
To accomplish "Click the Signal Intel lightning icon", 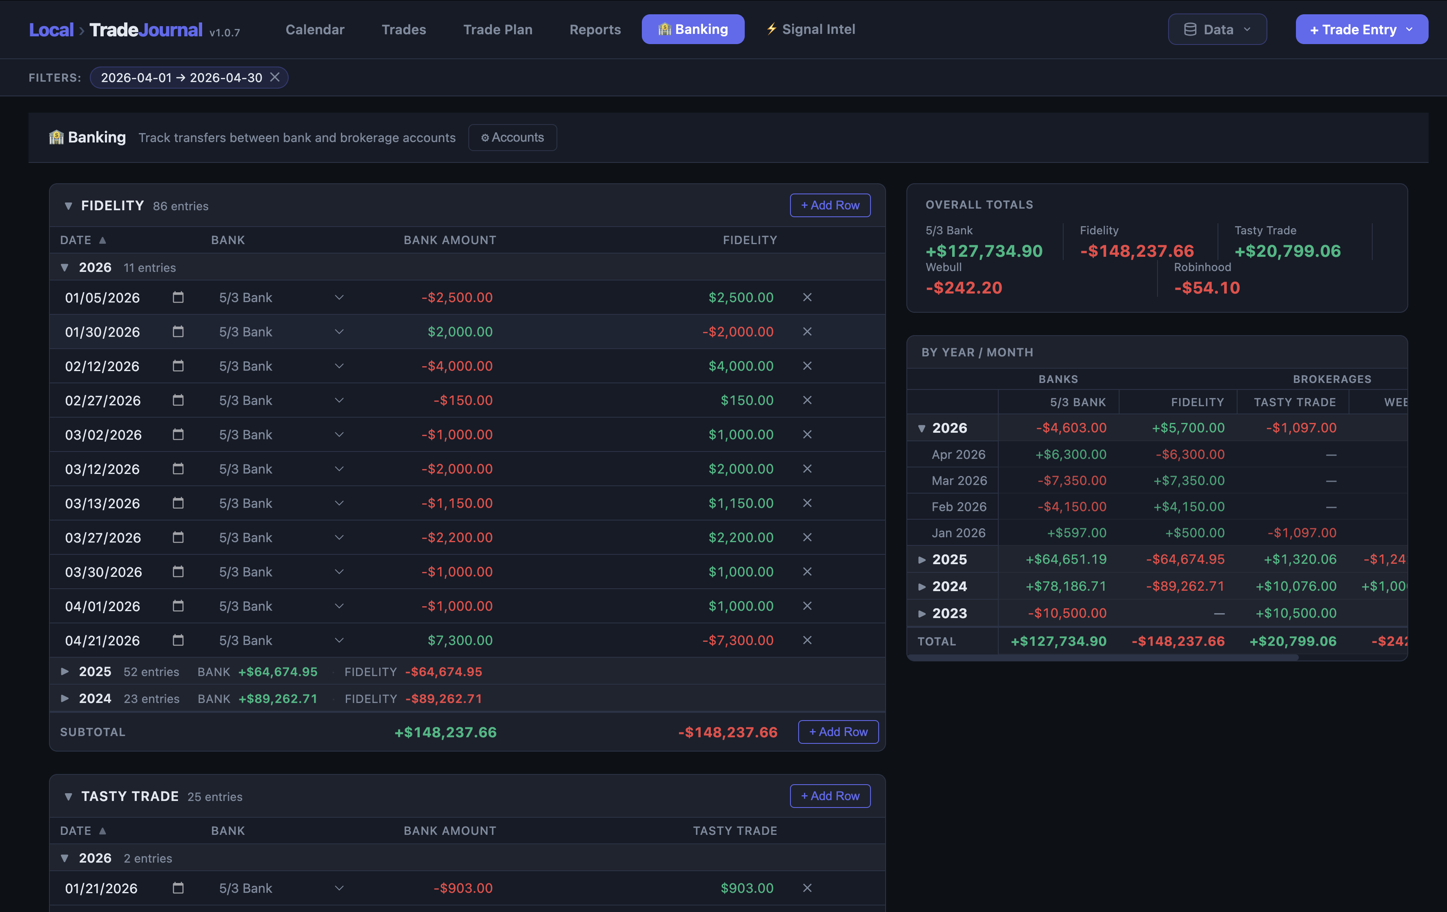I will [x=771, y=28].
